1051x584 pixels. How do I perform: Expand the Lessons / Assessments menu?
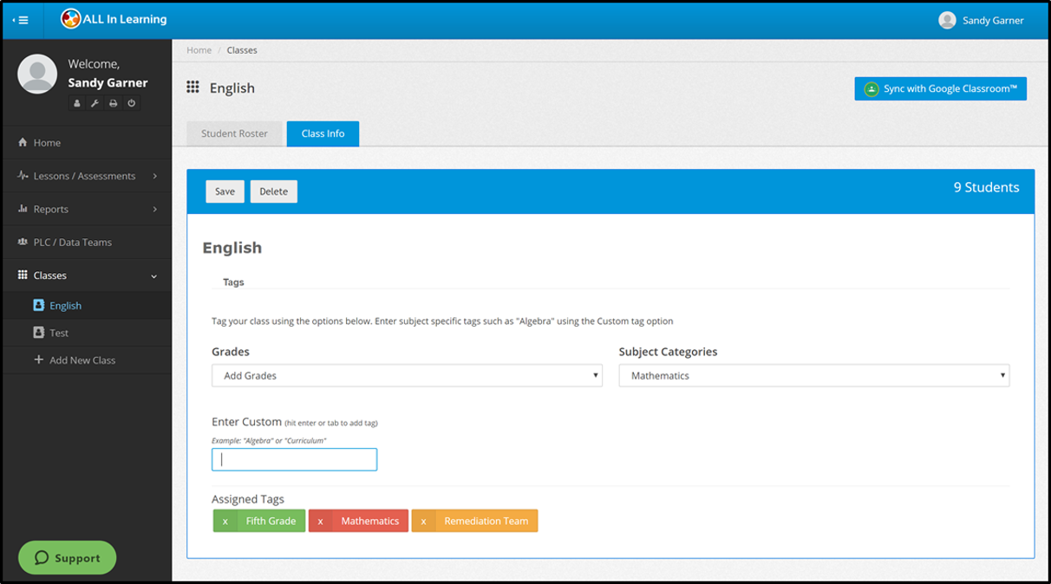[85, 176]
